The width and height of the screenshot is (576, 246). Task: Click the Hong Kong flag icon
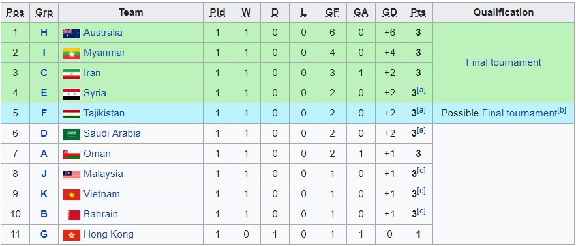pyautogui.click(x=72, y=235)
